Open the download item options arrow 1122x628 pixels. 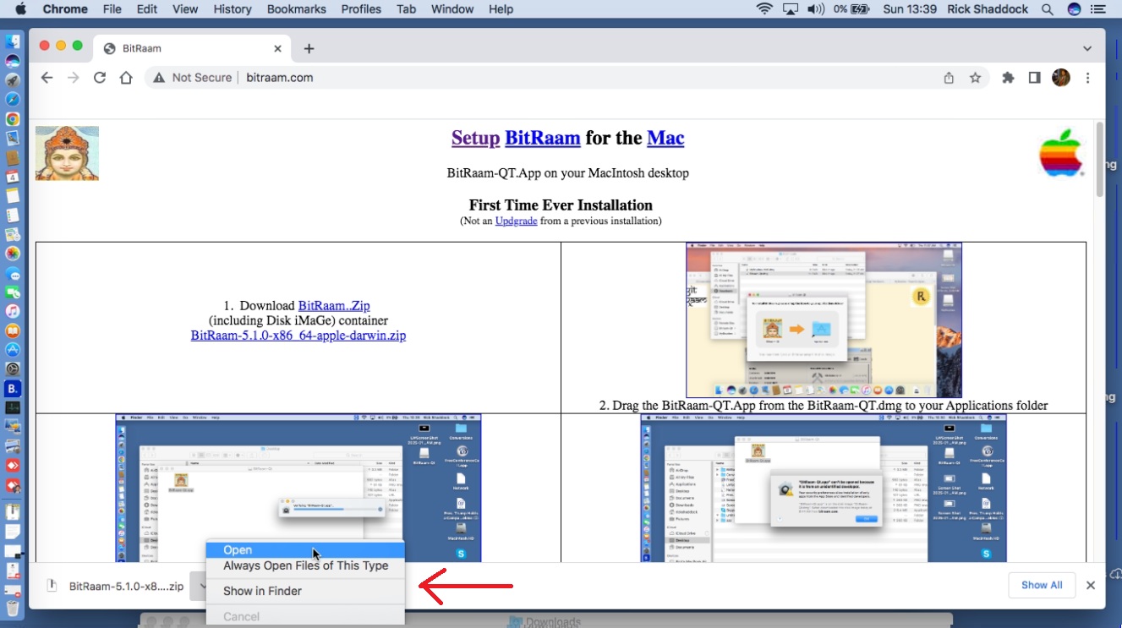pyautogui.click(x=198, y=586)
